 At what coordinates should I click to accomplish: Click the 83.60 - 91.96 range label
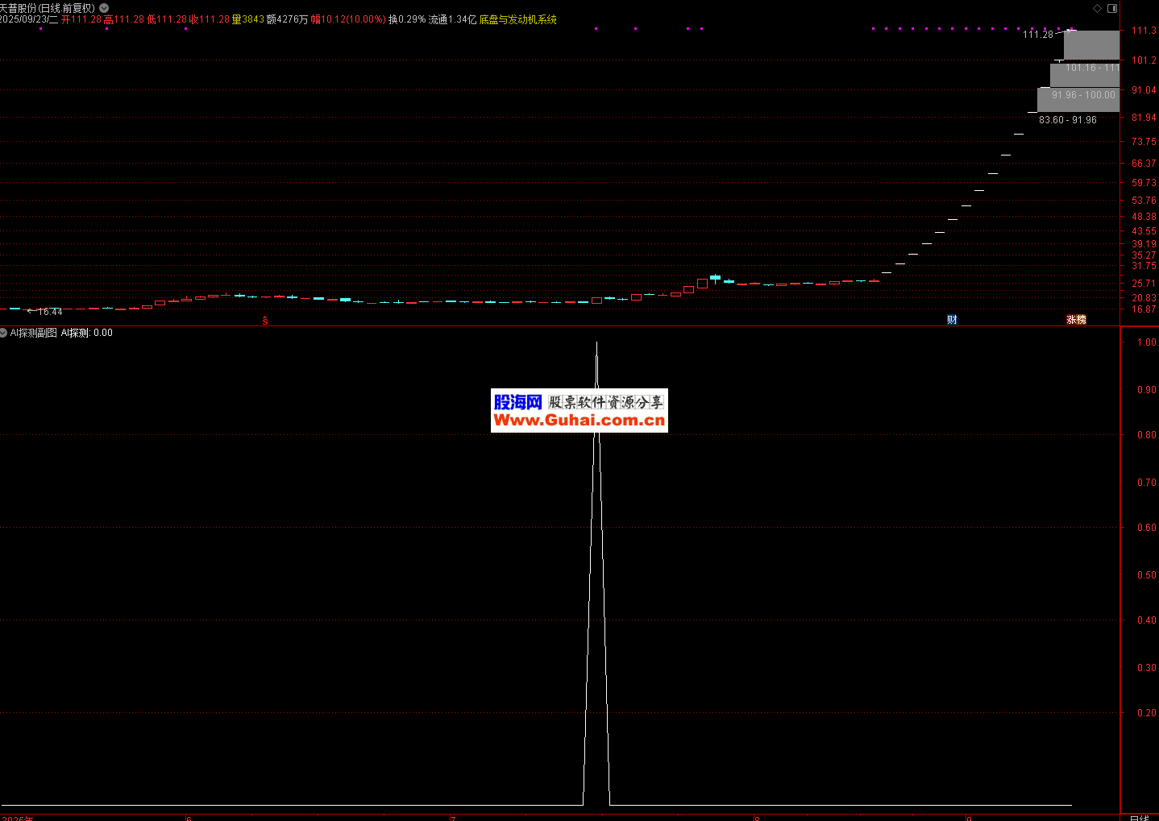[x=1067, y=120]
